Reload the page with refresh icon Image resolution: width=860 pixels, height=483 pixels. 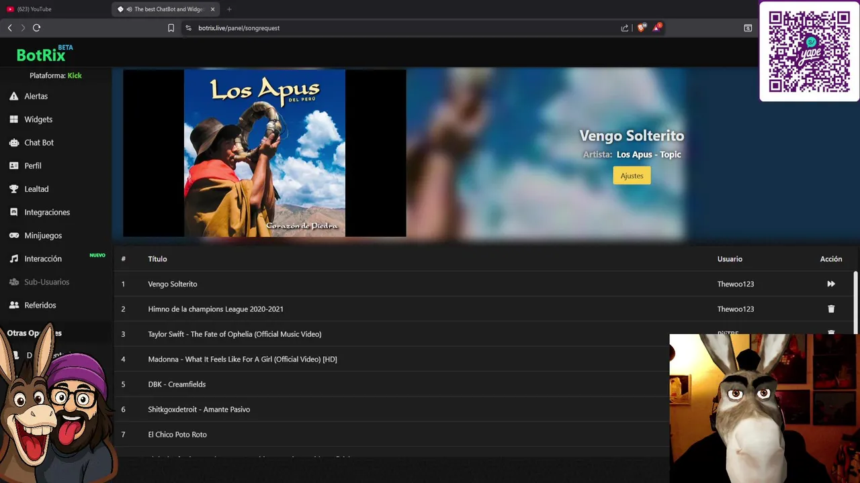(x=36, y=28)
